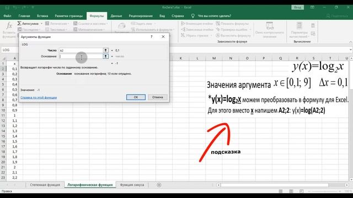Switch to the Вставка tab
This screenshot has height=198, width=353.
click(x=42, y=16)
